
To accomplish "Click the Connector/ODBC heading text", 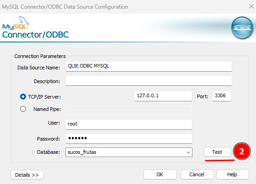I will [x=36, y=35].
